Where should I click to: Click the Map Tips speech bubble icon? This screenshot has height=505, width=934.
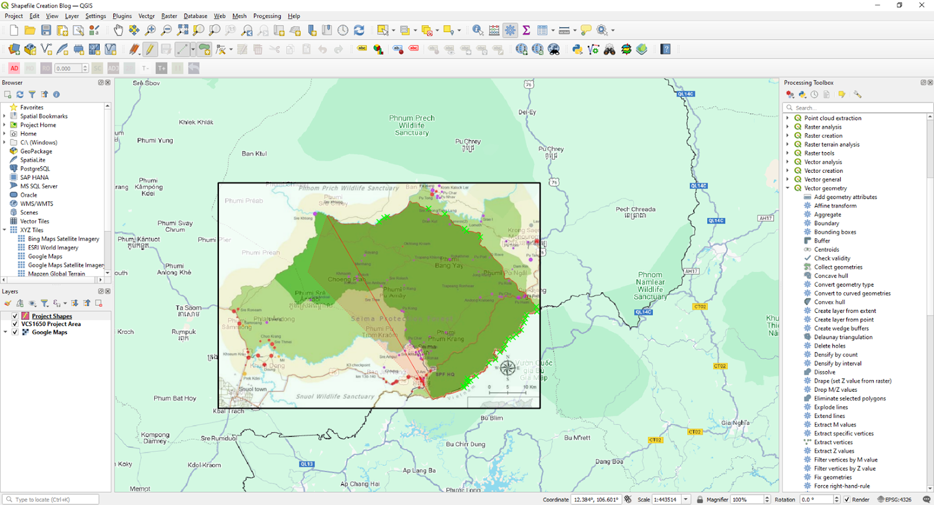pos(586,30)
